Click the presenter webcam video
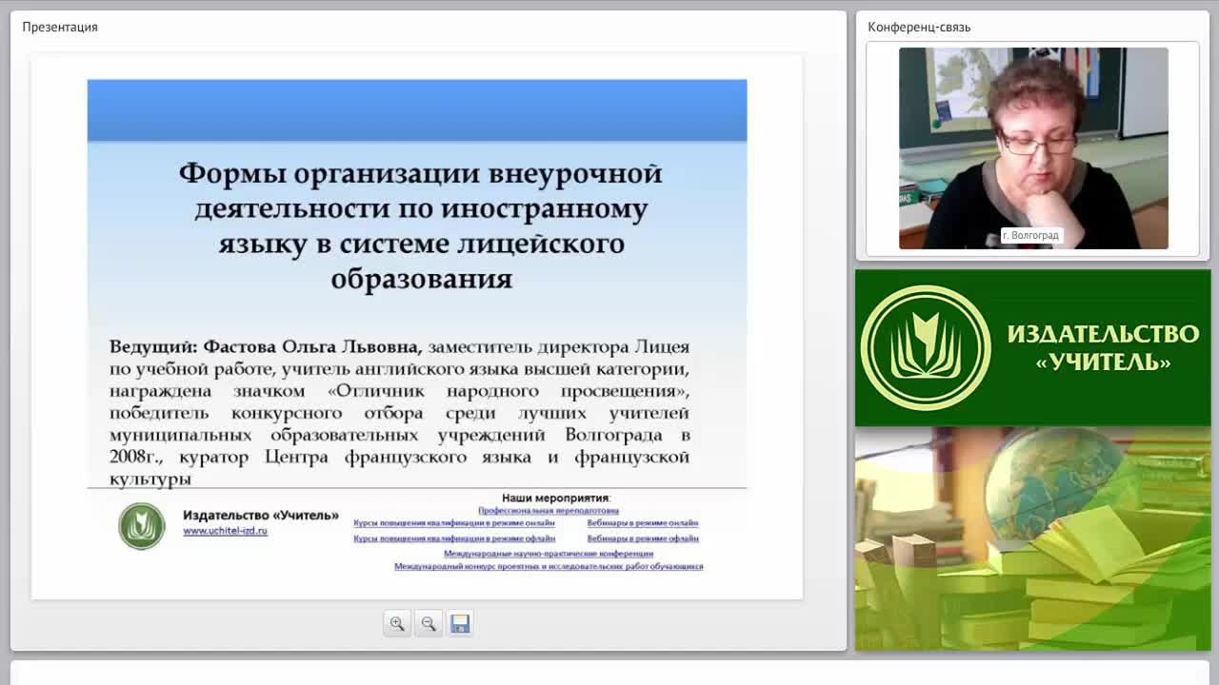The height and width of the screenshot is (685, 1219). click(1033, 148)
